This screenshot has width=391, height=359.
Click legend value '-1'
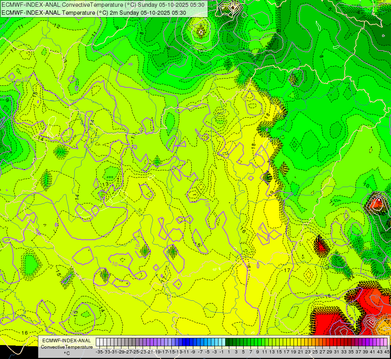222,352
